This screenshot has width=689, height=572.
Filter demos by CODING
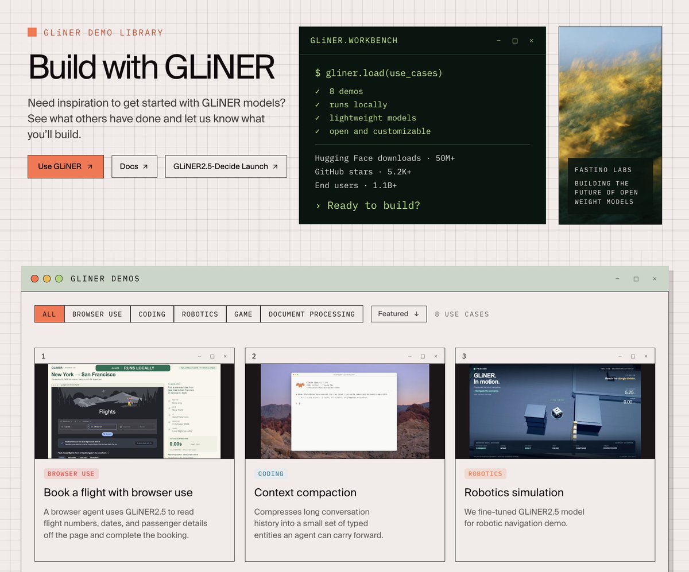(x=152, y=314)
